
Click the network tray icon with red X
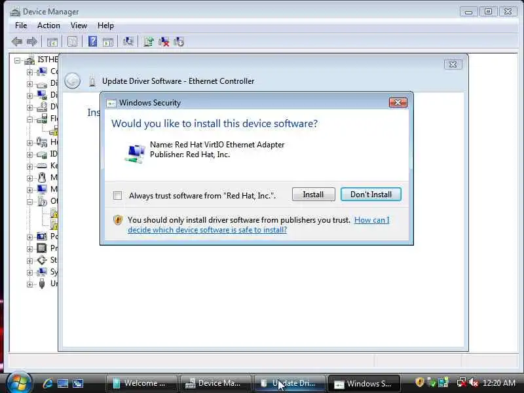(462, 383)
